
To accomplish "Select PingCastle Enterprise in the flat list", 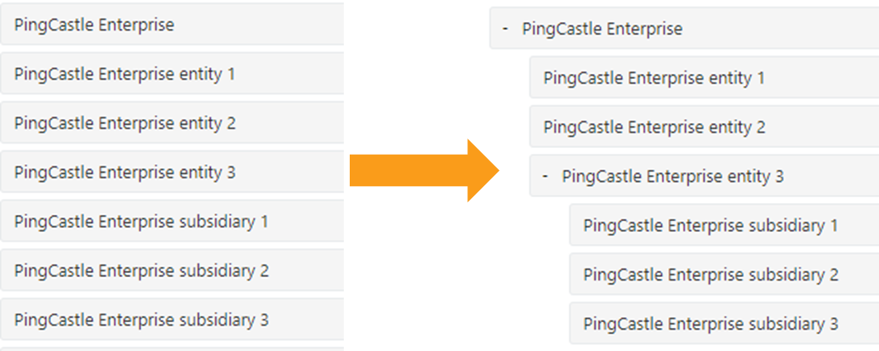I will coord(172,24).
